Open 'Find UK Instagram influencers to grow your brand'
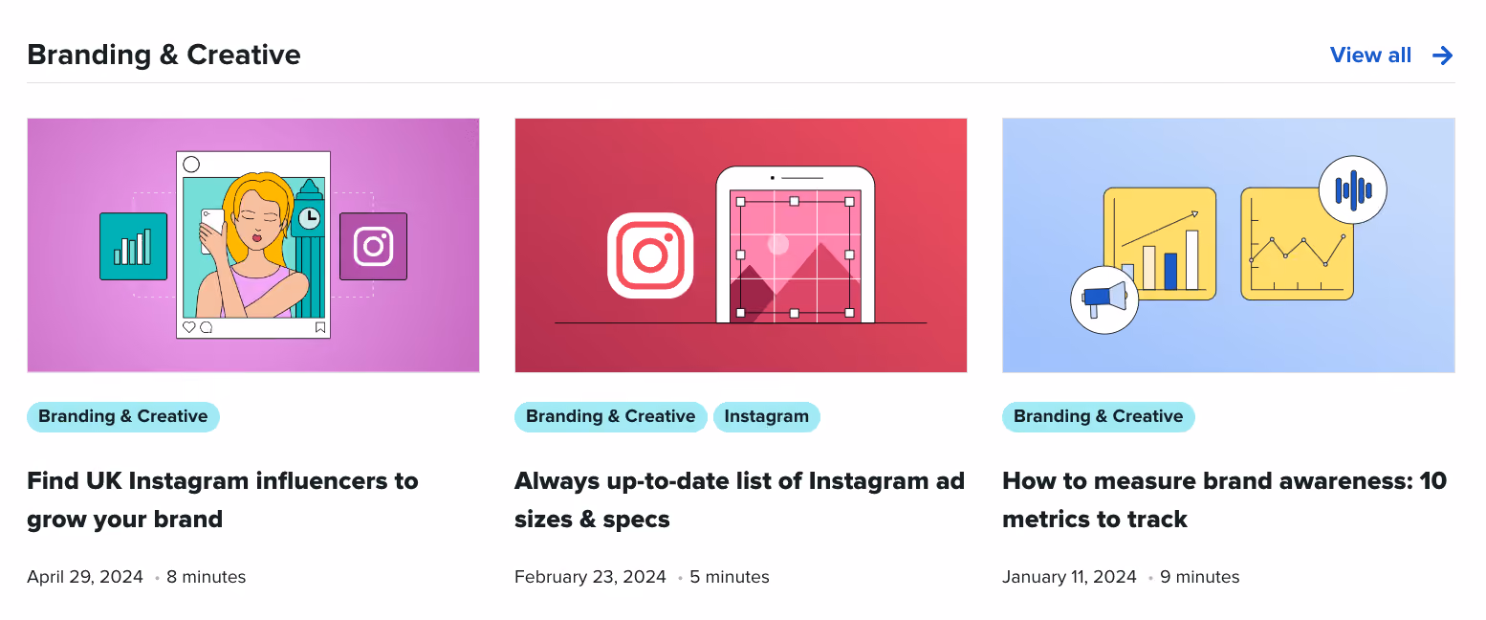The height and width of the screenshot is (620, 1486). 223,499
